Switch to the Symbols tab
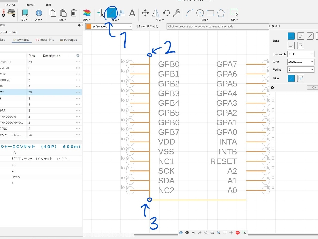 click(21, 40)
